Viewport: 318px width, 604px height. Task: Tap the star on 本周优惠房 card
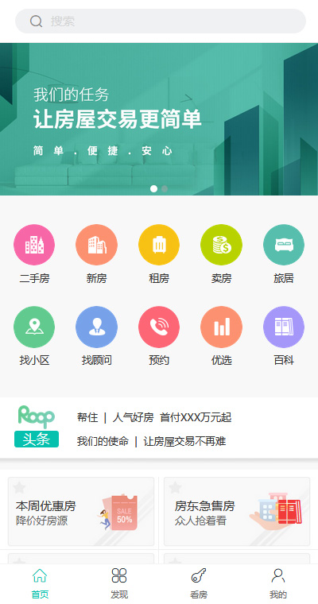coord(19,487)
